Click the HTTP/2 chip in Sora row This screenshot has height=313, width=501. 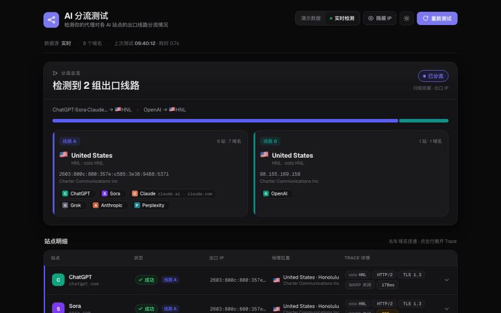[x=385, y=304]
